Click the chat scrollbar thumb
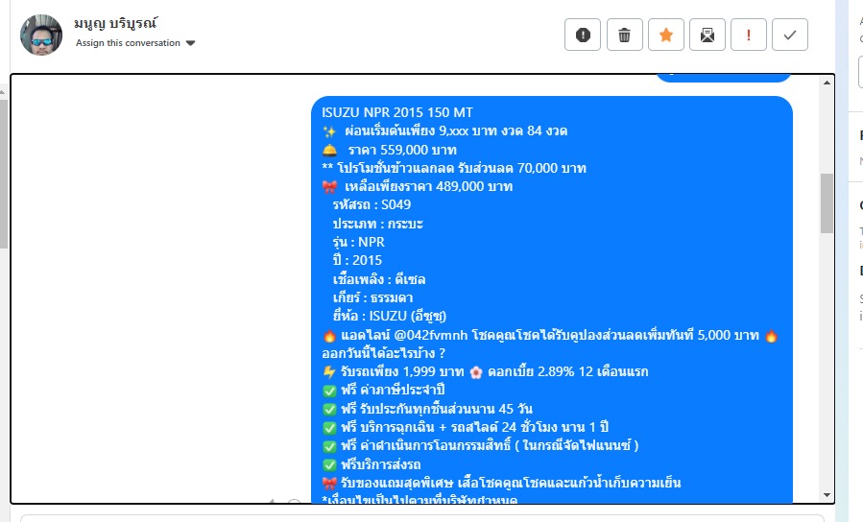863x522 pixels. [827, 203]
